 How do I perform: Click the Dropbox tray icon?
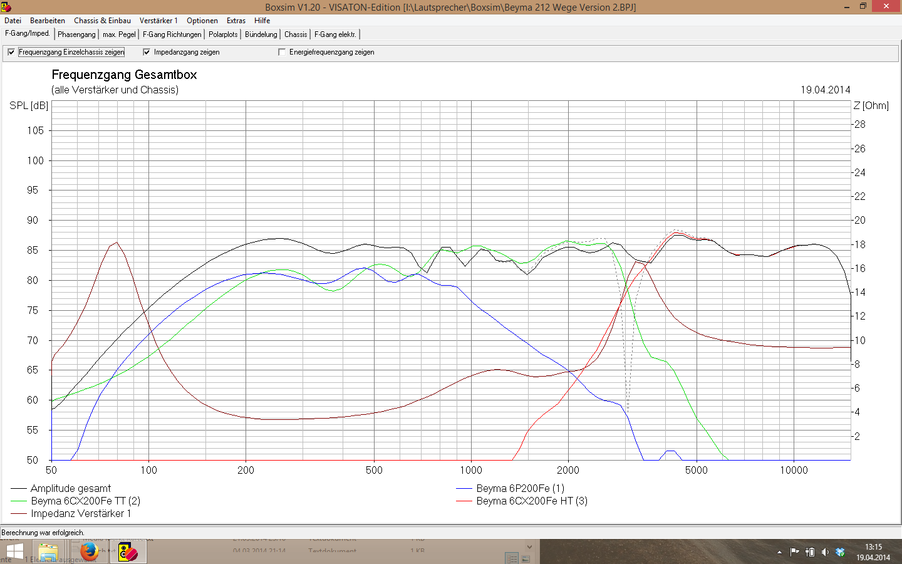pyautogui.click(x=841, y=552)
